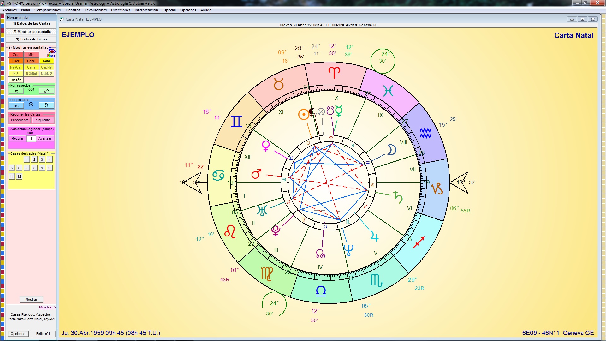Click the days step input field
This screenshot has height=341, width=606.
(x=31, y=139)
